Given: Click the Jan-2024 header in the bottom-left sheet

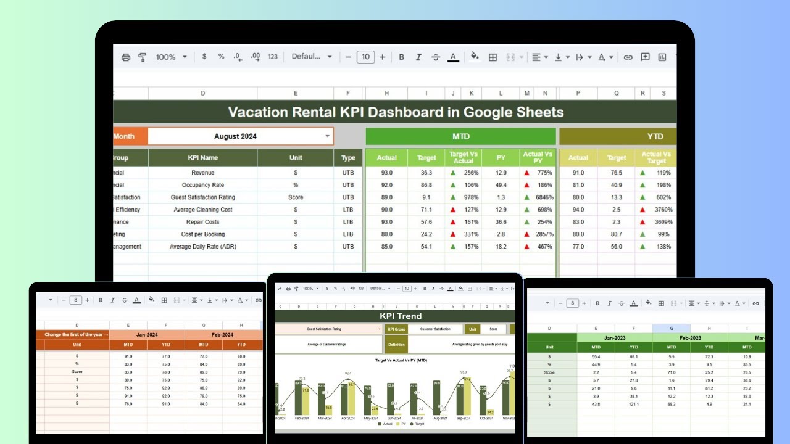Looking at the screenshot, I should coord(146,334).
